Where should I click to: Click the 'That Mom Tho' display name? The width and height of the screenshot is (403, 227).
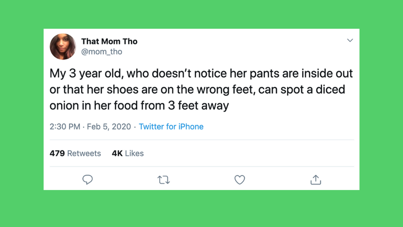point(109,41)
